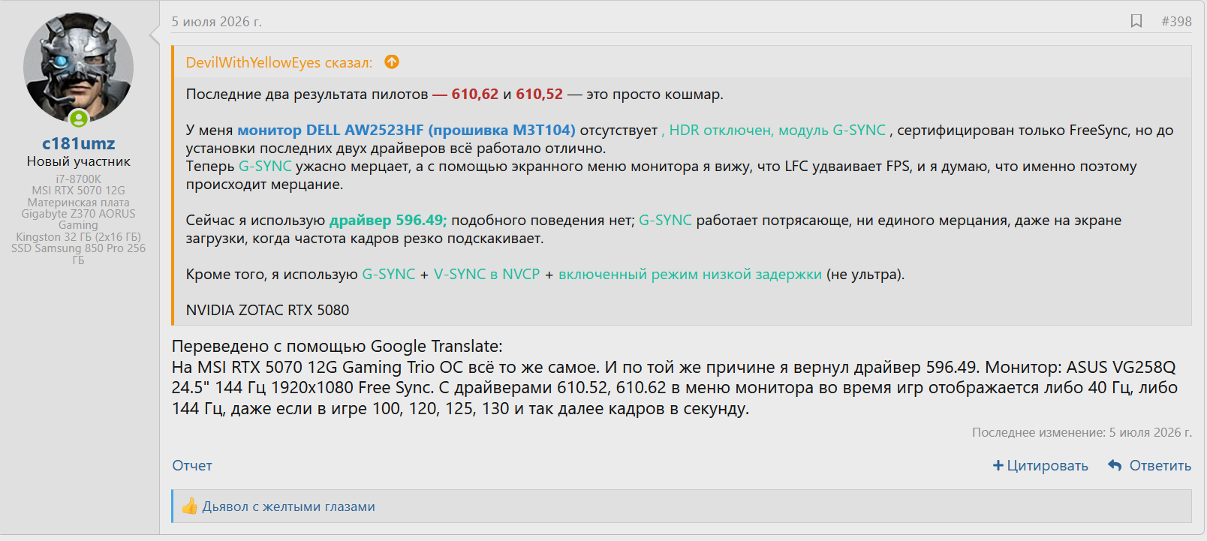Click the DevilWithYellowEyes сказал quote header

[x=279, y=62]
